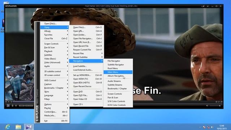Open 3D screen control submenu

point(55,75)
